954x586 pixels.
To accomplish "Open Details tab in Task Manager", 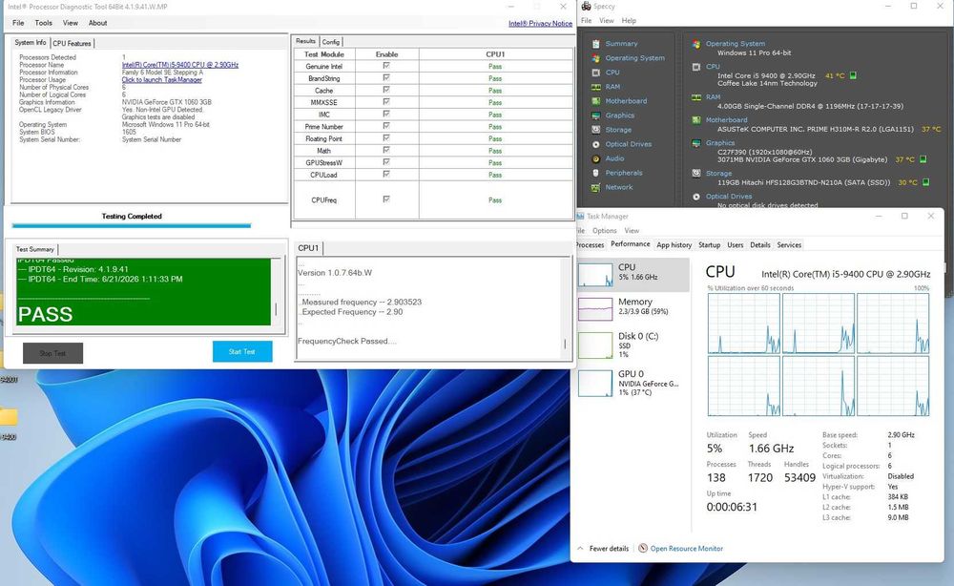I will pyautogui.click(x=760, y=244).
